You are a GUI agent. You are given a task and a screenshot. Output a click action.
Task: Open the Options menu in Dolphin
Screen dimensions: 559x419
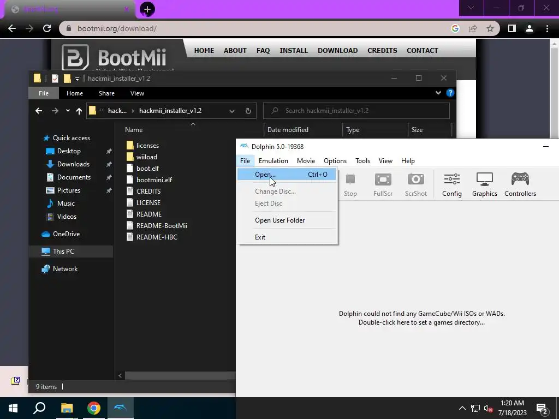tap(335, 161)
